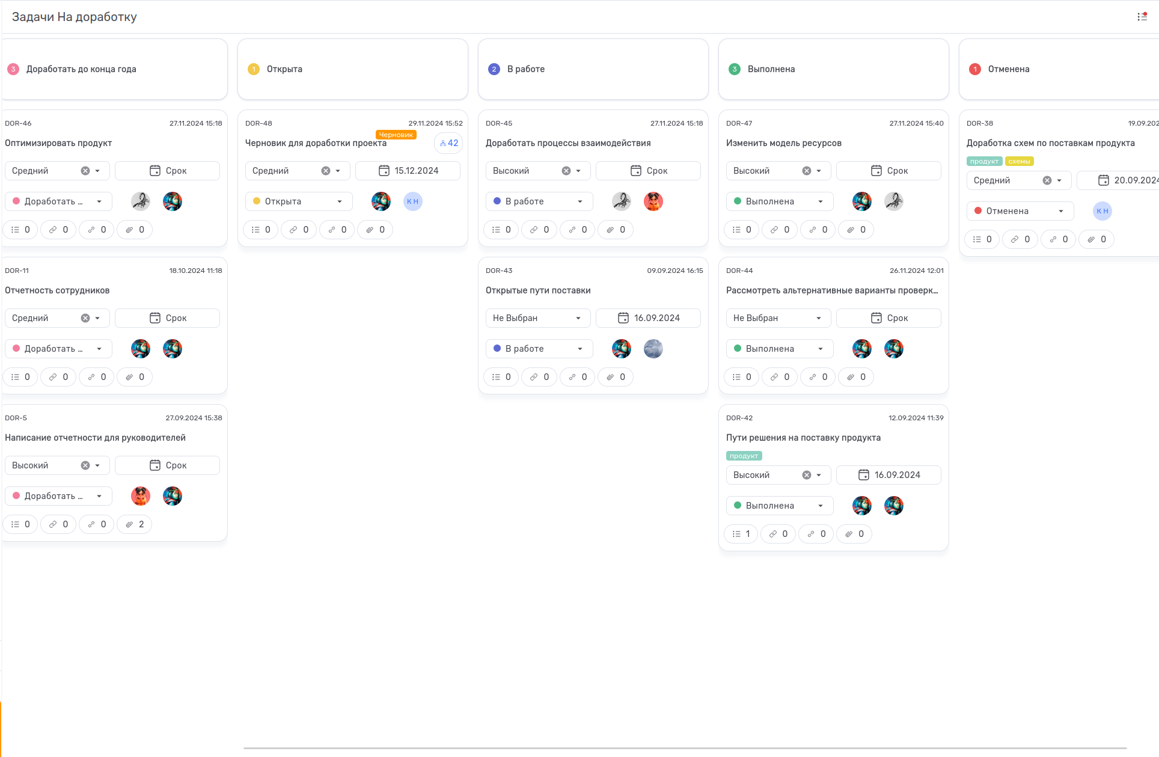Open the Отменена status dropdown on DOR-38
Screen dimensions: 1159x757
1020,211
